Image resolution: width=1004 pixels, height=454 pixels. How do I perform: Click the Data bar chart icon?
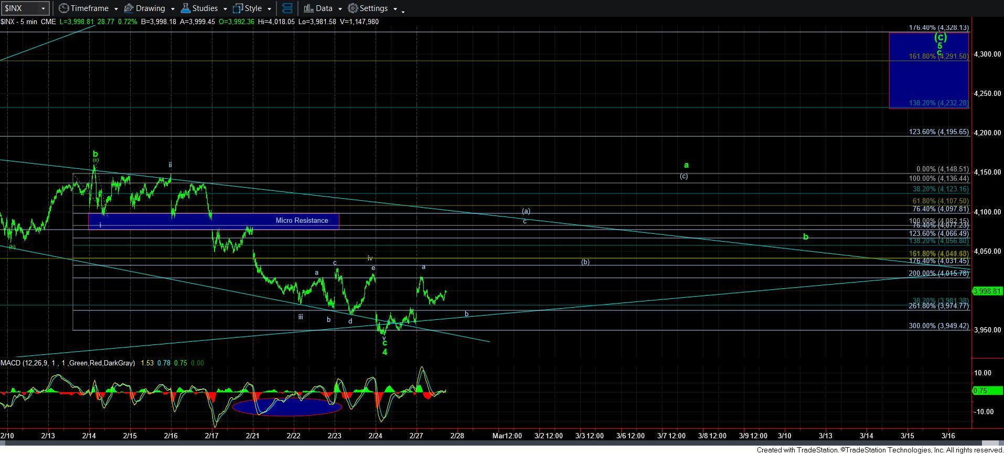(x=308, y=8)
